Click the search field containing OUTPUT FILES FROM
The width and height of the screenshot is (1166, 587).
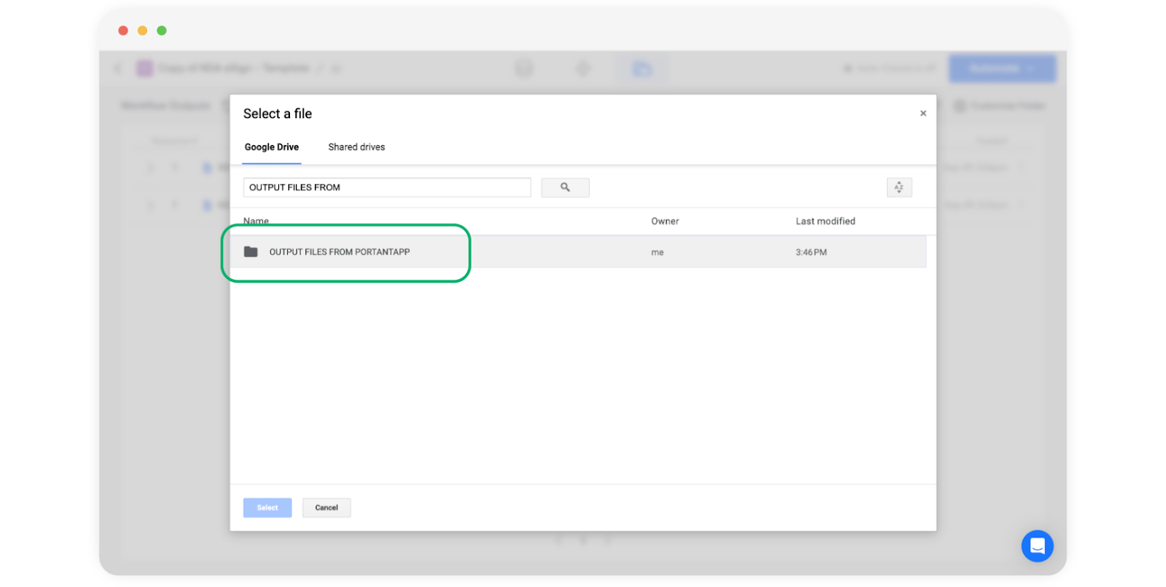pos(386,188)
